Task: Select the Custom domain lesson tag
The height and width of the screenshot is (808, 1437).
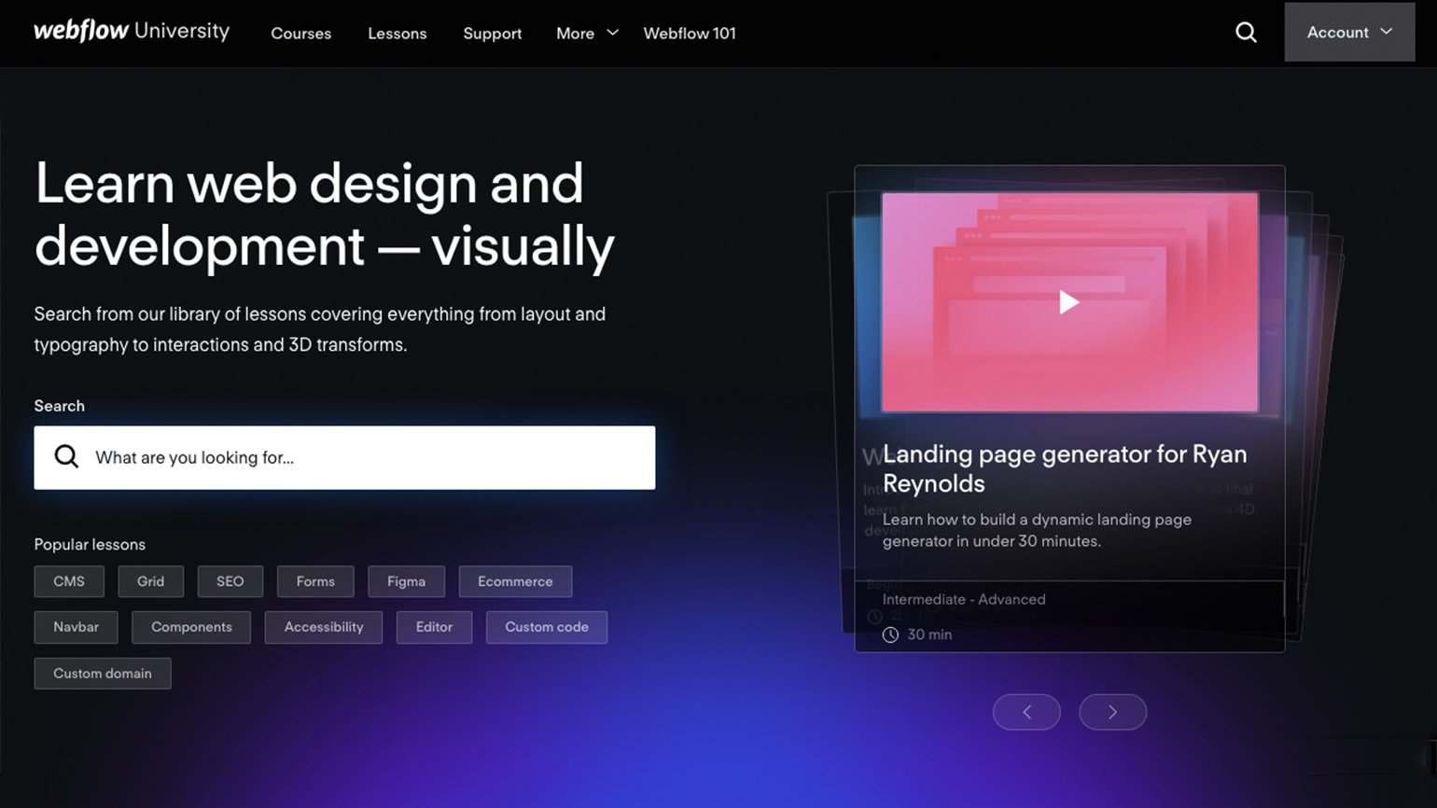Action: coord(103,673)
